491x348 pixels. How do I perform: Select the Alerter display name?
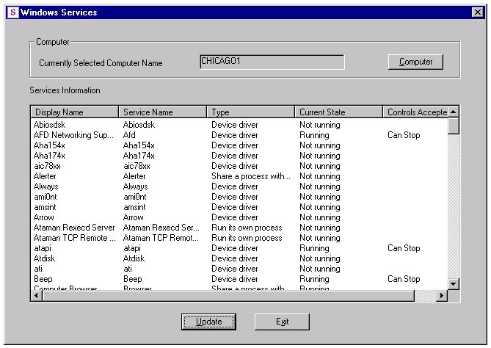pyautogui.click(x=45, y=176)
